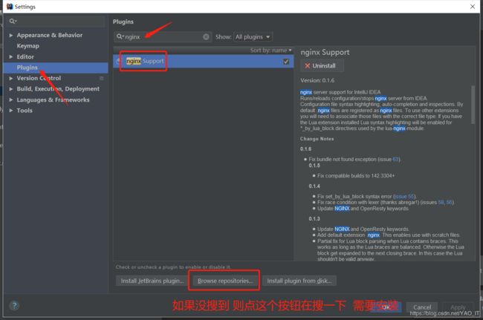
Task: Open the Show All plugins dropdown
Action: pos(253,37)
